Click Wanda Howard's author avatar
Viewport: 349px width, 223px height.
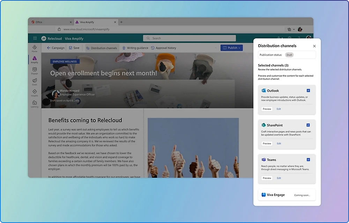click(55, 94)
